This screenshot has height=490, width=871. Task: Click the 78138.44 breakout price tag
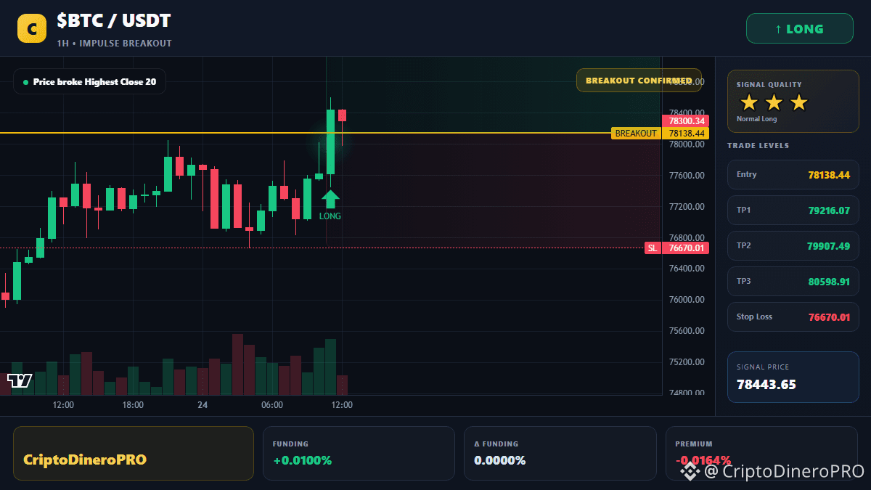[x=685, y=134]
